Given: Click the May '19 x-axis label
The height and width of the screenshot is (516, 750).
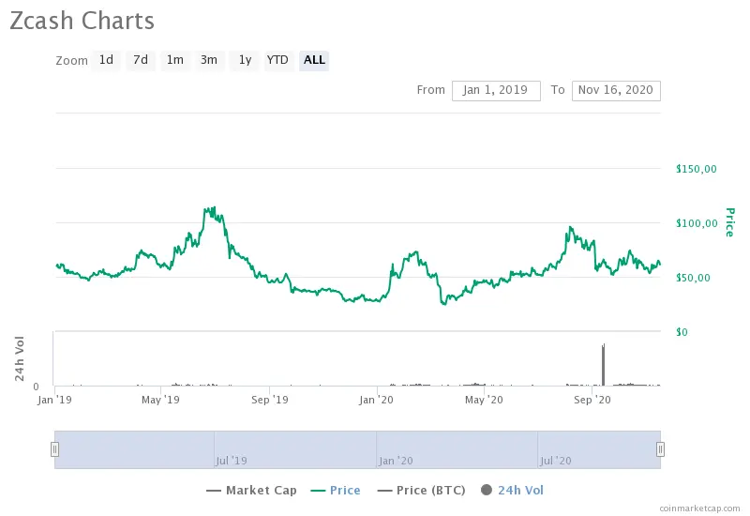Looking at the screenshot, I should (x=160, y=400).
